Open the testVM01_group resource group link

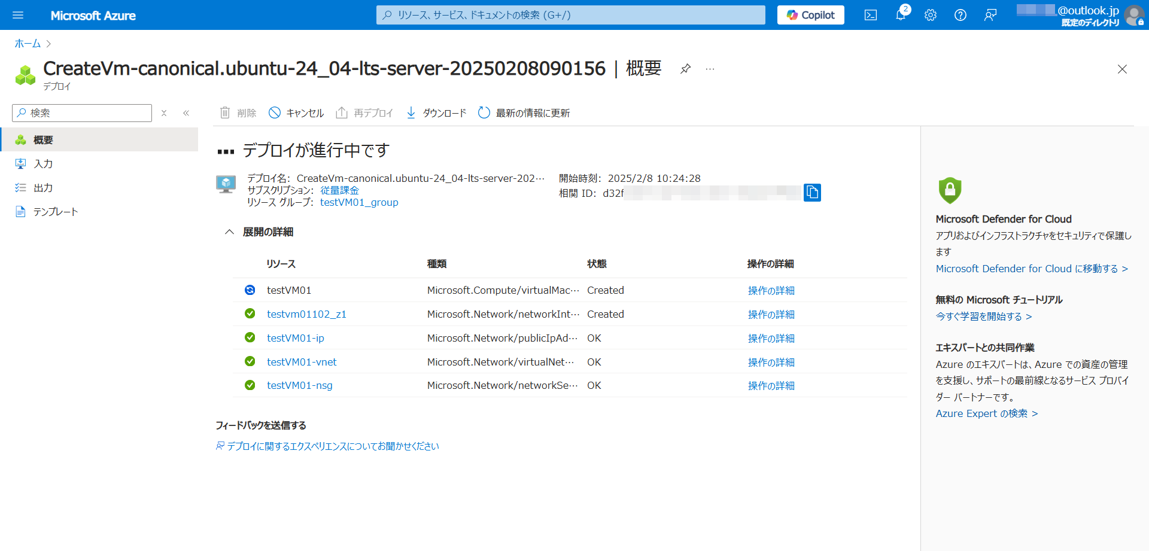pos(359,202)
